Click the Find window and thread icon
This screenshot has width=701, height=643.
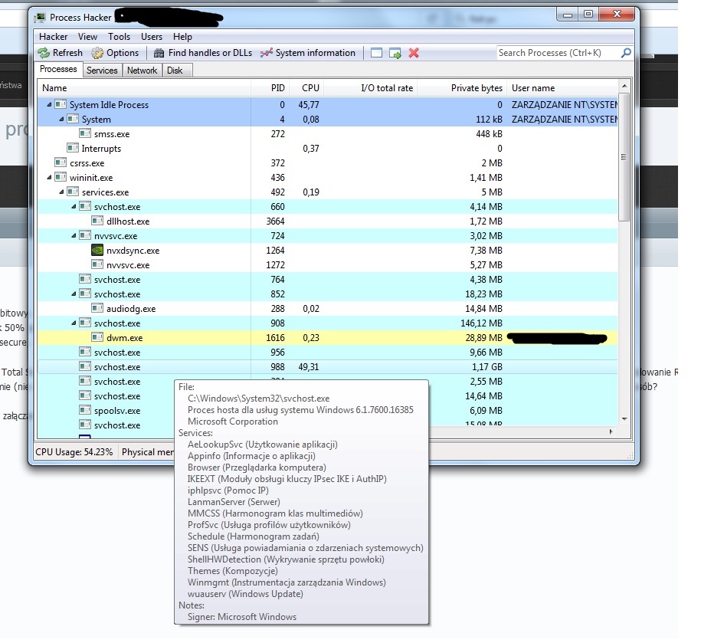click(x=395, y=53)
